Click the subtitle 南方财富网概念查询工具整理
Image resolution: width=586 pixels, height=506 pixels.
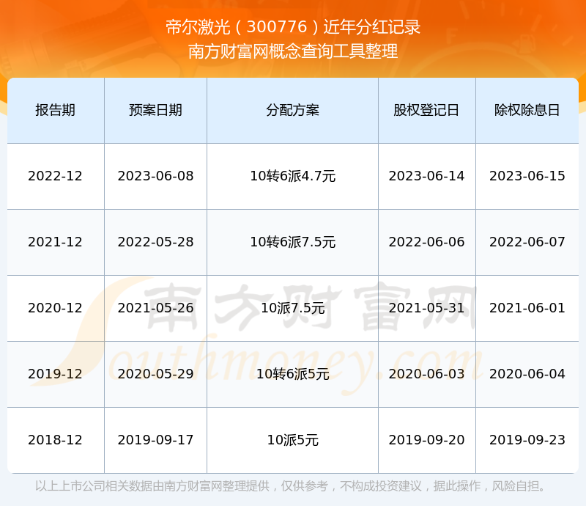point(293,51)
